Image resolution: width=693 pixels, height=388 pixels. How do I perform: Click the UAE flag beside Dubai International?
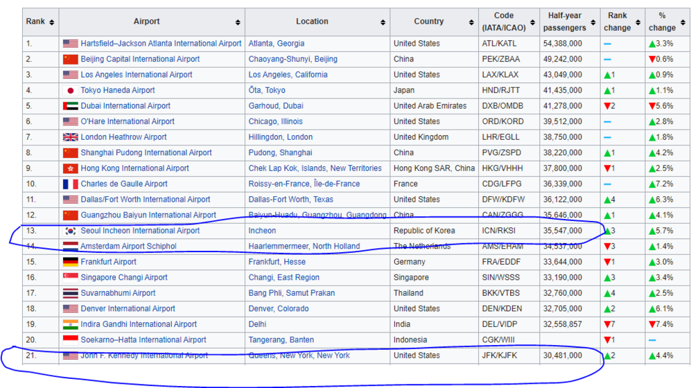tap(70, 106)
